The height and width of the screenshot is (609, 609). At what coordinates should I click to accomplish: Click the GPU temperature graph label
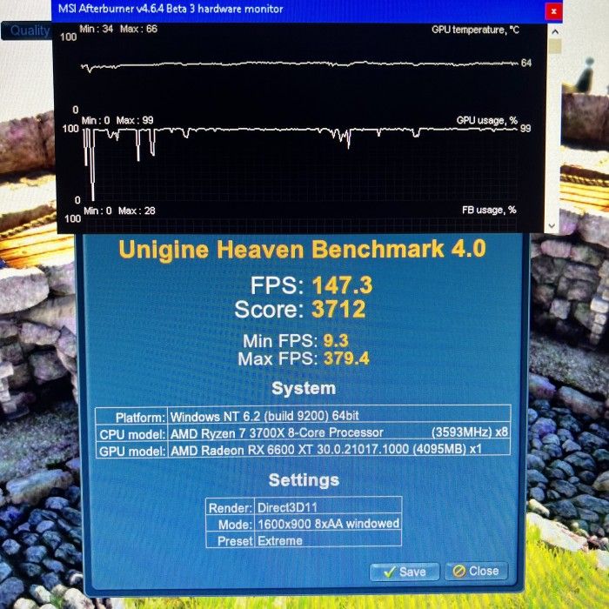[475, 30]
